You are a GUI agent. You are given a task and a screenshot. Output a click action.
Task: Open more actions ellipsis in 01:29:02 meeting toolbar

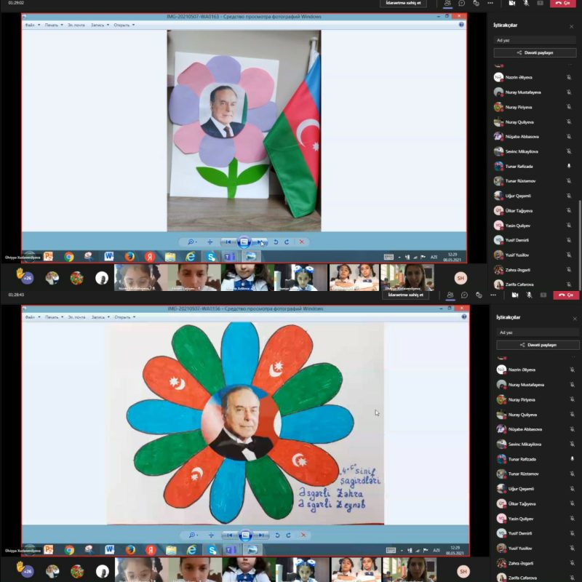click(x=490, y=3)
